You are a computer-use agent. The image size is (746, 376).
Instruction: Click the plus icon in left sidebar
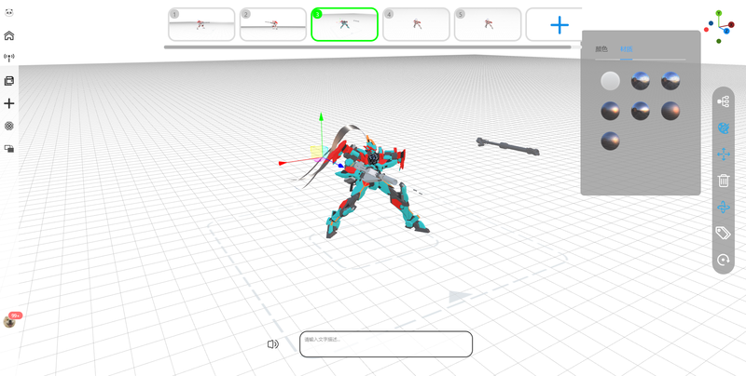coord(8,103)
